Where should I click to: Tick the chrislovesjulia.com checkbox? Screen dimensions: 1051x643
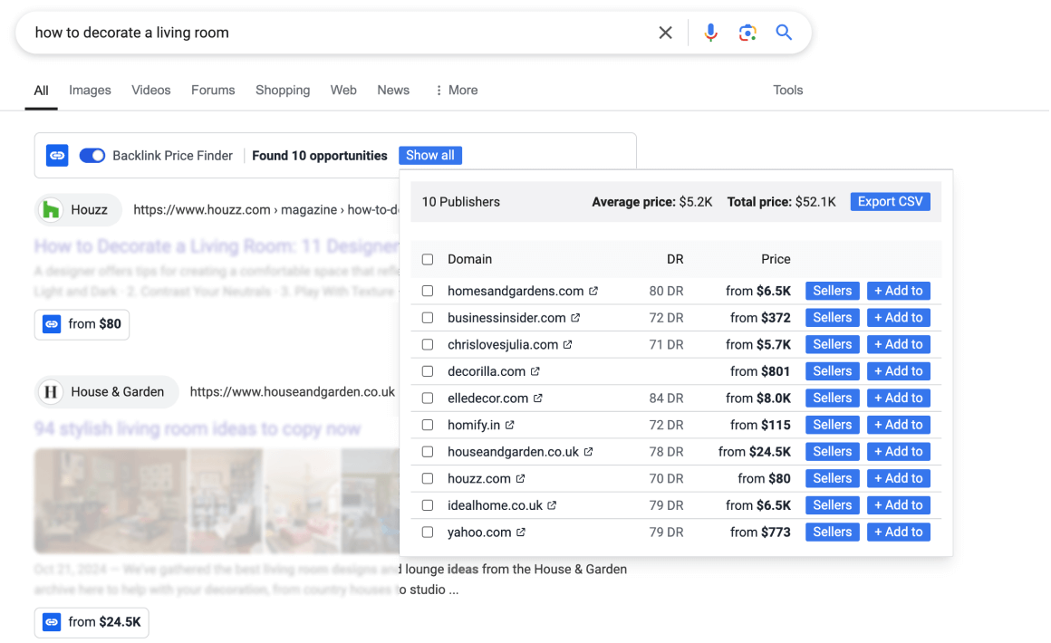click(428, 344)
